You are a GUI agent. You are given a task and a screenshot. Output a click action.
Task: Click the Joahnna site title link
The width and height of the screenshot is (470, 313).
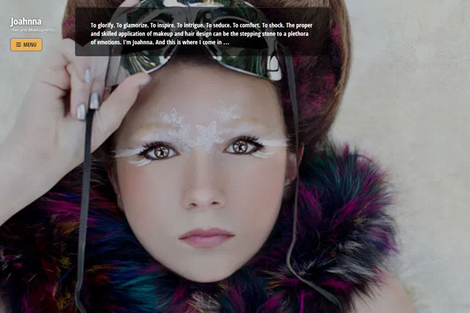tap(26, 22)
